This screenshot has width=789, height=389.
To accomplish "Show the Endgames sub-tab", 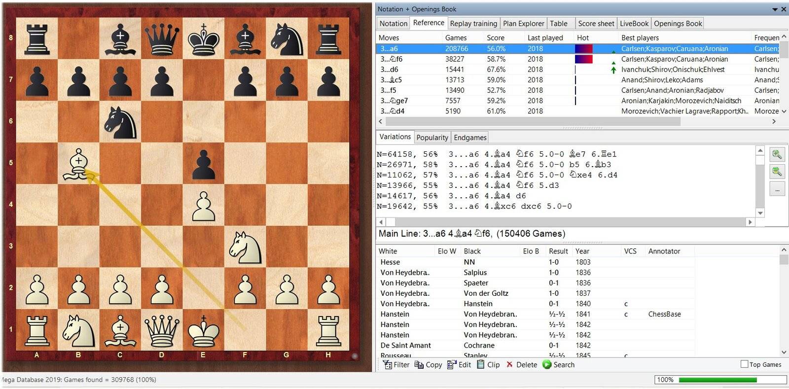I will 470,138.
